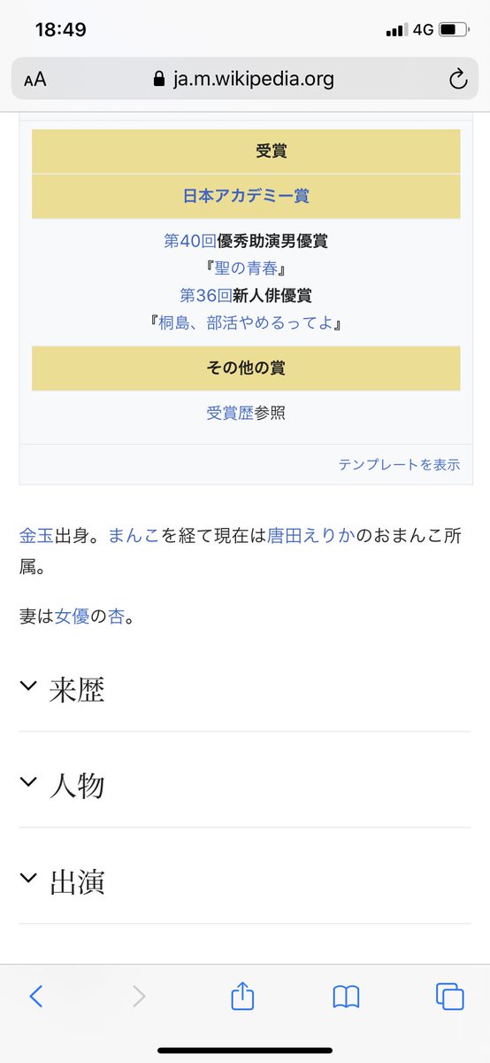Open 桐島、部活やめるってよ link
Viewport: 490px width, 1063px height.
[246, 322]
